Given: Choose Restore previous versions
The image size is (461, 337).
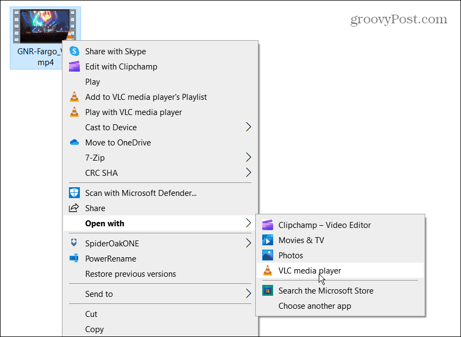Looking at the screenshot, I should click(x=160, y=274).
